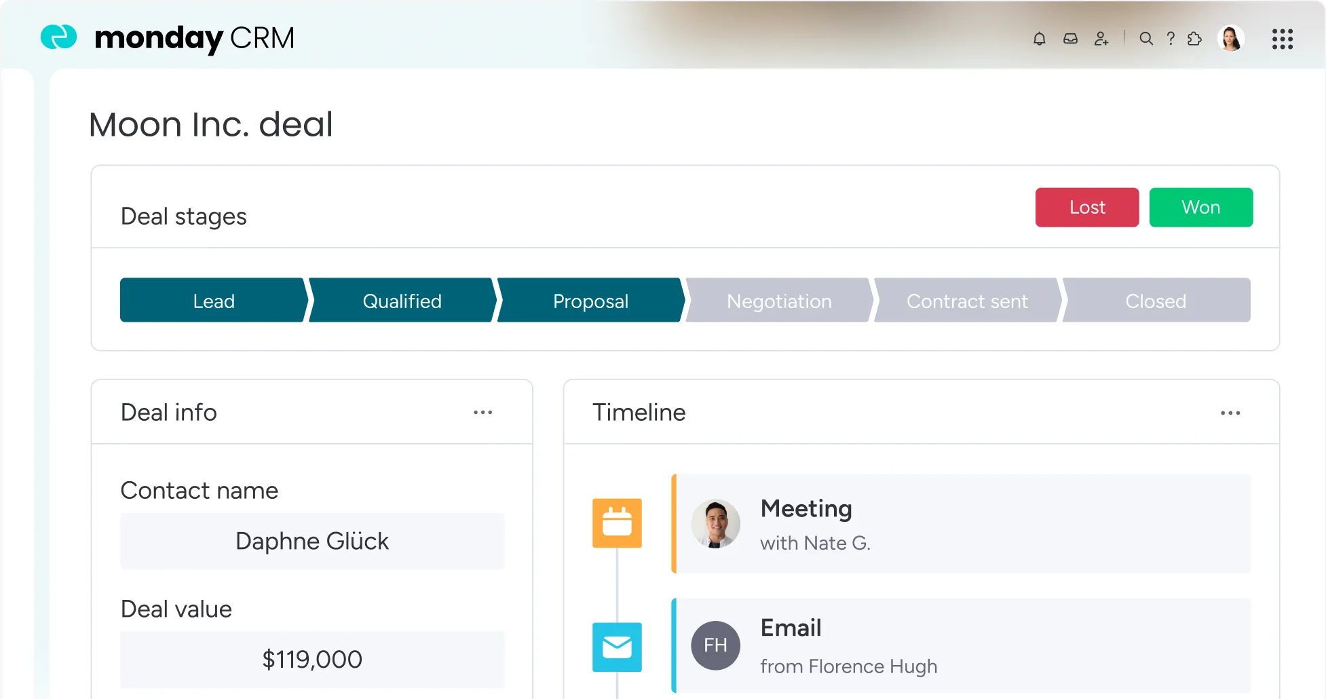Image resolution: width=1326 pixels, height=699 pixels.
Task: Open apps puzzle piece icon
Action: pos(1195,39)
